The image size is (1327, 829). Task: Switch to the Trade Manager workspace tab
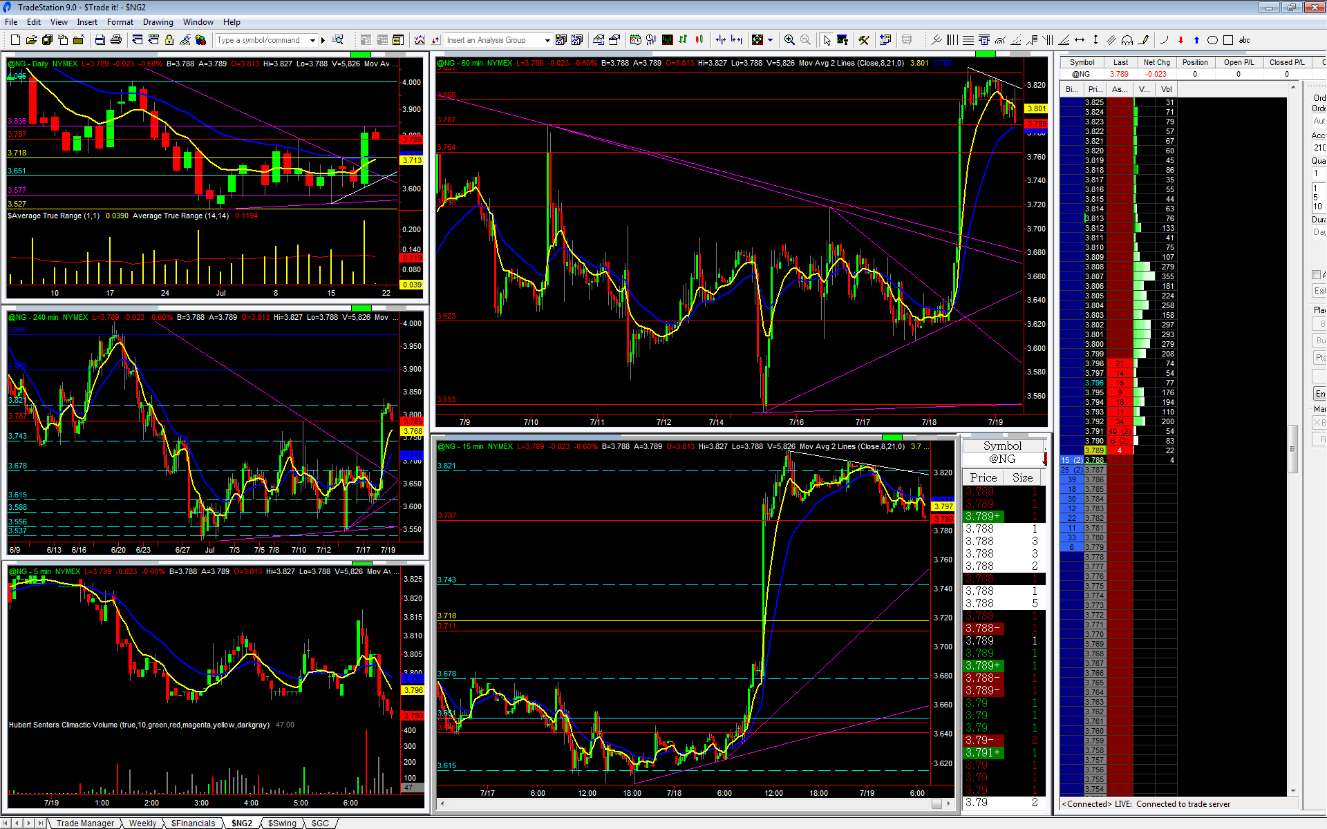click(85, 823)
